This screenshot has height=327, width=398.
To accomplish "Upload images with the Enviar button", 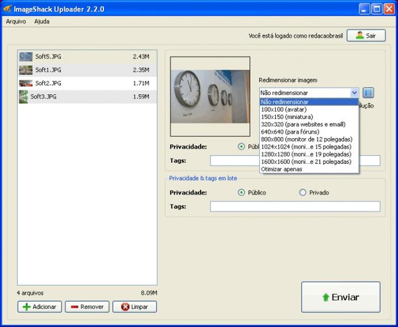I will [x=341, y=297].
